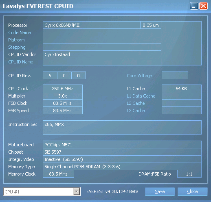211x202 pixels.
Task: Click the L1 Cache 64 KB value
Action: click(x=182, y=89)
